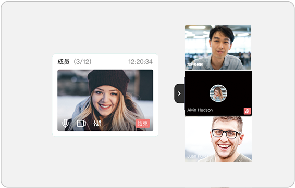
Task: Open the audio settings sliders icon
Action: point(97,123)
